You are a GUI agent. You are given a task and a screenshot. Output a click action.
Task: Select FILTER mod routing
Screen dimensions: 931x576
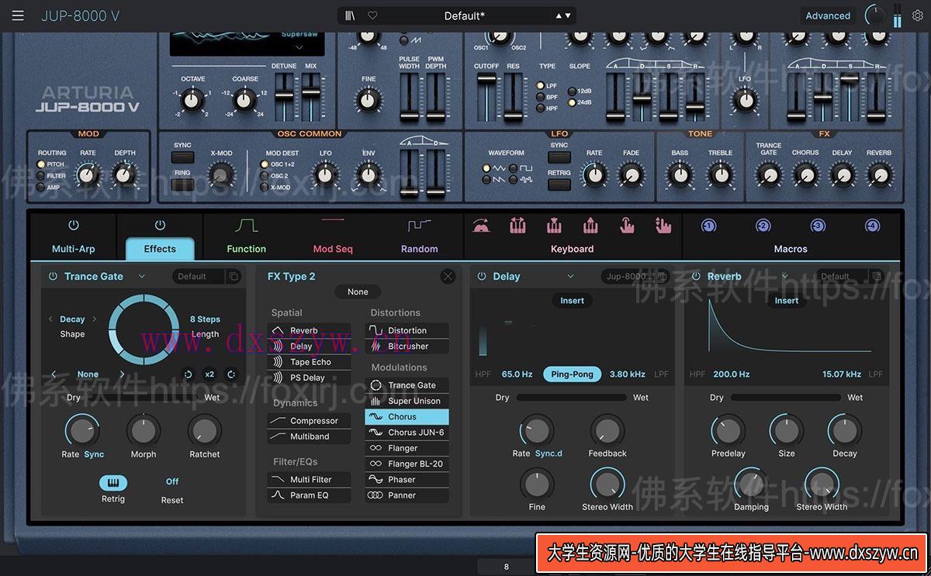(x=40, y=176)
